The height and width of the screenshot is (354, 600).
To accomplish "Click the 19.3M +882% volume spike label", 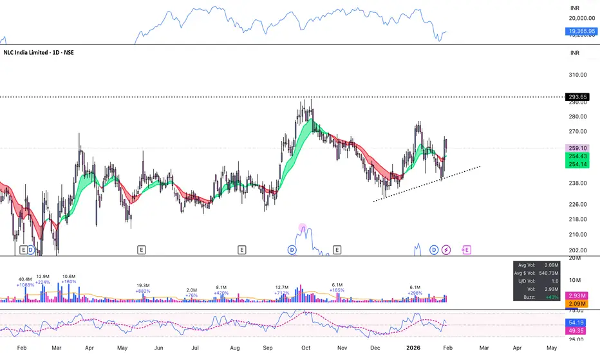I will [143, 288].
